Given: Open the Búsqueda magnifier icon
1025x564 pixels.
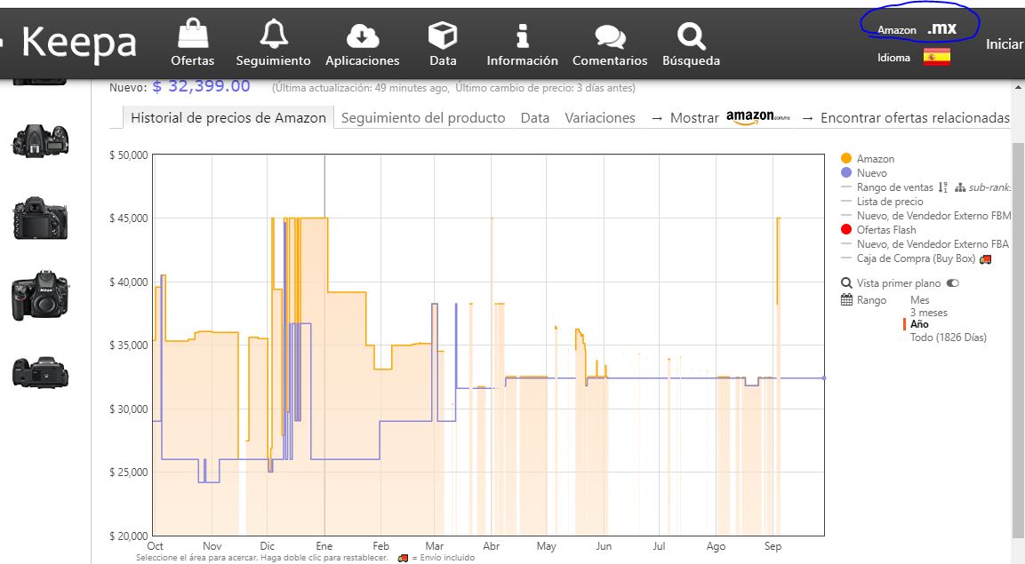Looking at the screenshot, I should pos(691,36).
